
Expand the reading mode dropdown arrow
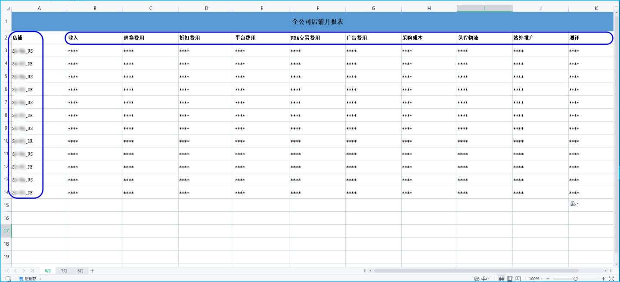coord(490,279)
